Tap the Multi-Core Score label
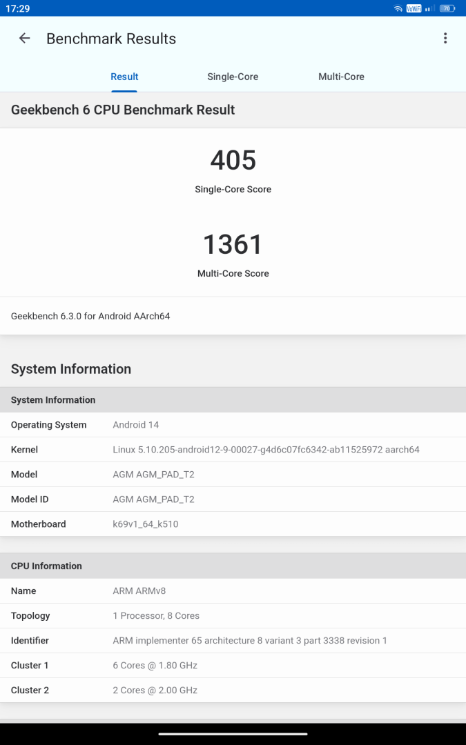 233,273
